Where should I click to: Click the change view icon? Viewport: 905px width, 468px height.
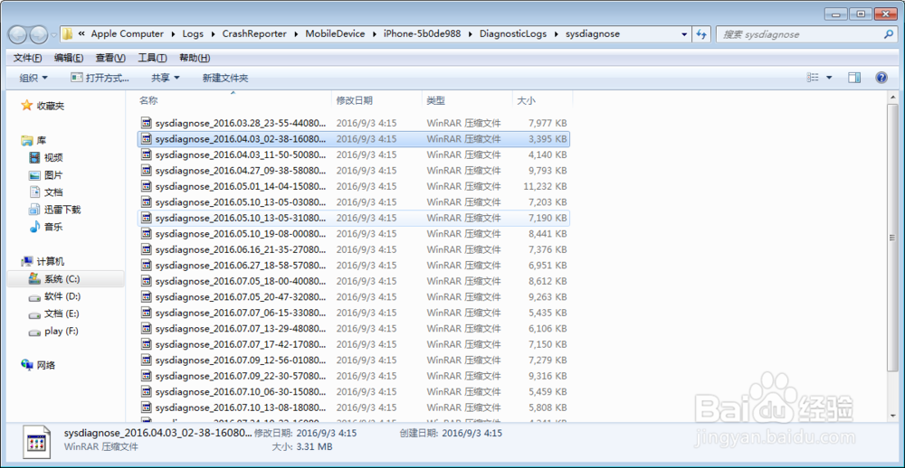814,78
